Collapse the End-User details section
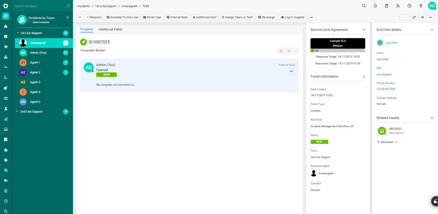This screenshot has width=438, height=214. point(432,30)
